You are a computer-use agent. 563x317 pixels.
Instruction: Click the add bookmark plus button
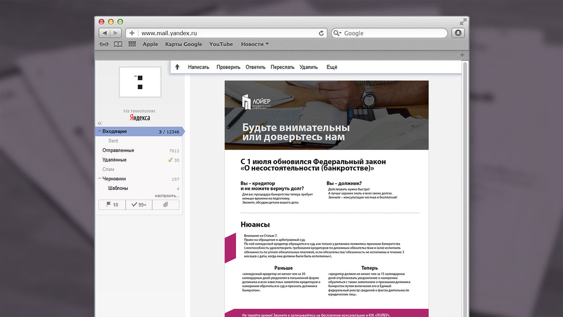132,33
